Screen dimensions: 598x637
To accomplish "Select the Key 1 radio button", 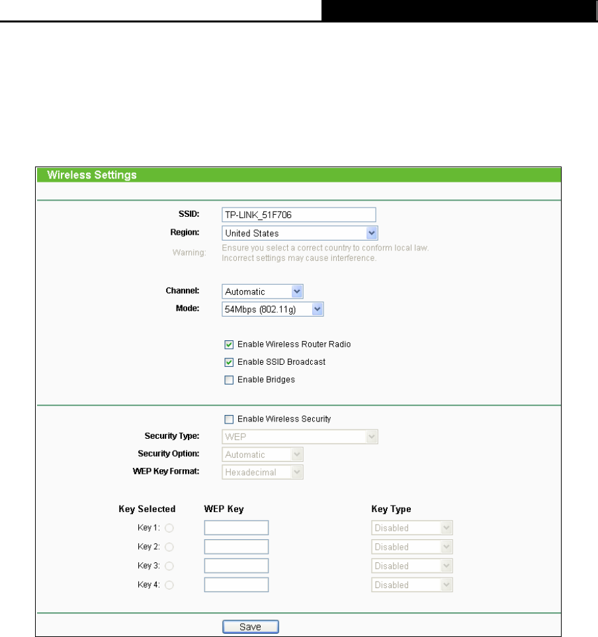I will [x=171, y=528].
